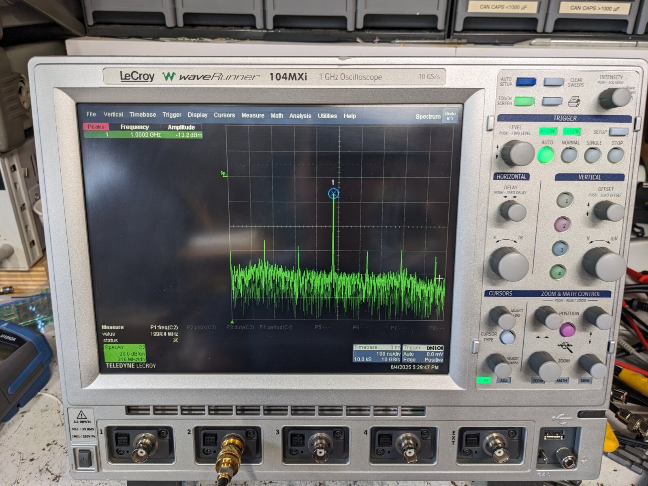The height and width of the screenshot is (486, 648).
Task: Select the P3:duty(C3) measurement
Action: 240,327
